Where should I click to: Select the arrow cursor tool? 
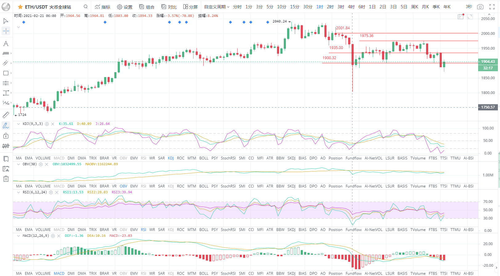6,21
